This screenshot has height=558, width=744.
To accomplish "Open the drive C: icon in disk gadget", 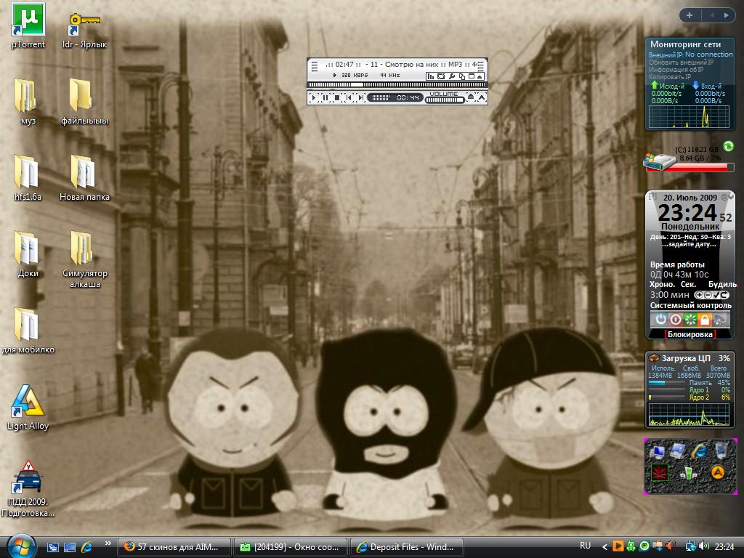I will tap(658, 161).
